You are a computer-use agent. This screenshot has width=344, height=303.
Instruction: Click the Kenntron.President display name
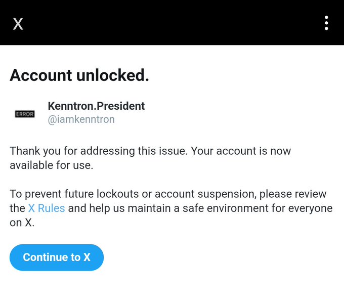(x=96, y=106)
